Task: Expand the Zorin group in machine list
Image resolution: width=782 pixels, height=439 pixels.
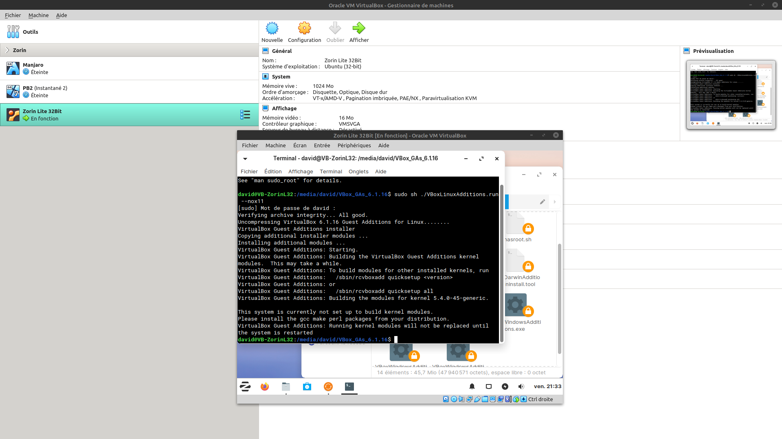Action: pyautogui.click(x=7, y=50)
